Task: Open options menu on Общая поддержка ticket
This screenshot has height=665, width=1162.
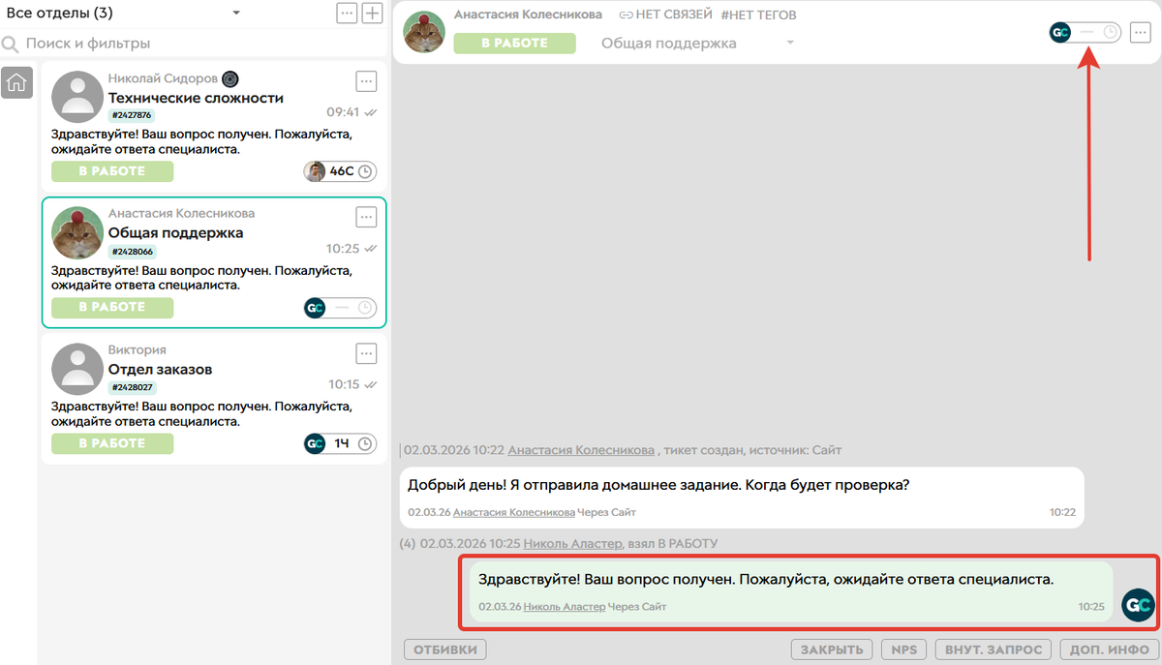Action: 366,216
